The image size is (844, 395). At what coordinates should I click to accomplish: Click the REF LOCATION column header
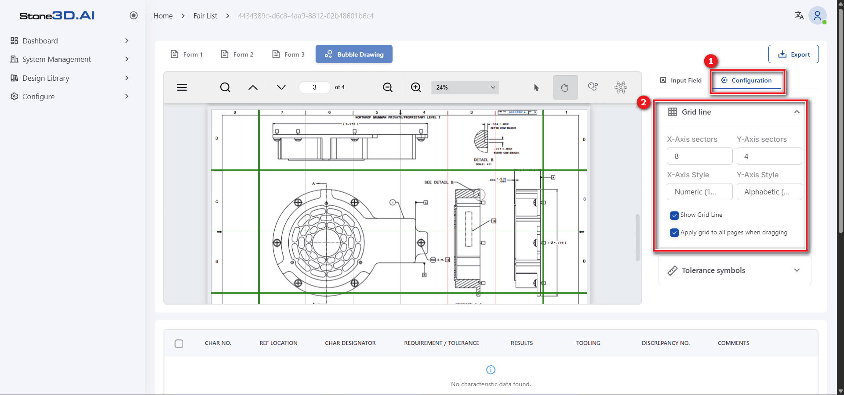pos(278,343)
